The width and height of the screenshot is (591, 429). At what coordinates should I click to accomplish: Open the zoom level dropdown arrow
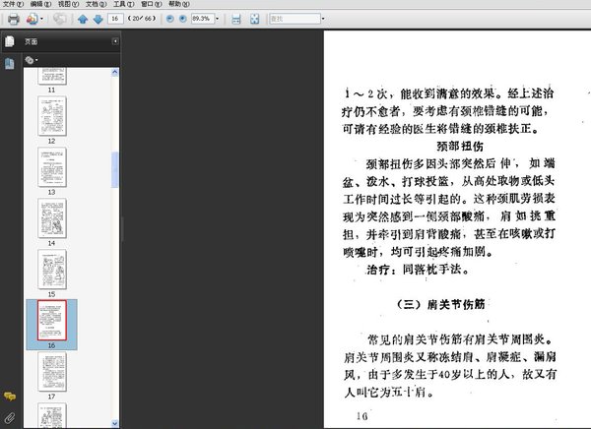click(217, 19)
